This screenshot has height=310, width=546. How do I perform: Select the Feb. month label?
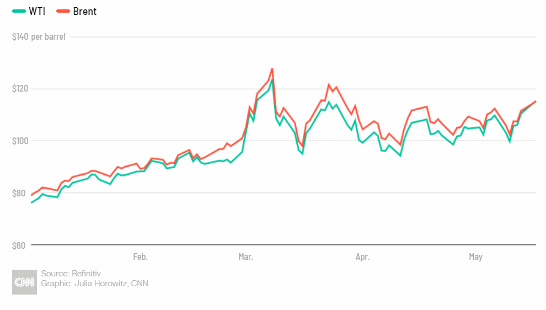point(141,256)
